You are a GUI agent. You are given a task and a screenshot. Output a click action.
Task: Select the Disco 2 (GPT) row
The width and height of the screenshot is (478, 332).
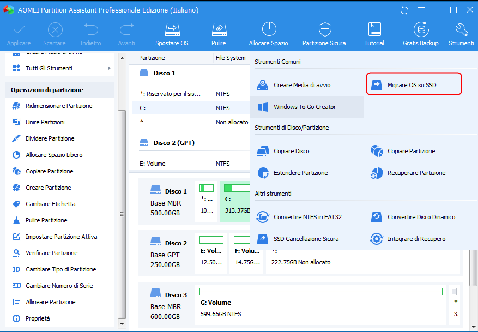tap(191, 143)
